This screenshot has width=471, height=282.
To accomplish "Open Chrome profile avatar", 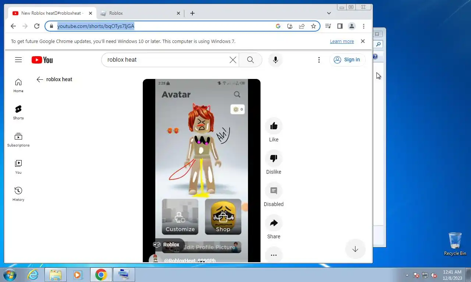I will pyautogui.click(x=352, y=26).
